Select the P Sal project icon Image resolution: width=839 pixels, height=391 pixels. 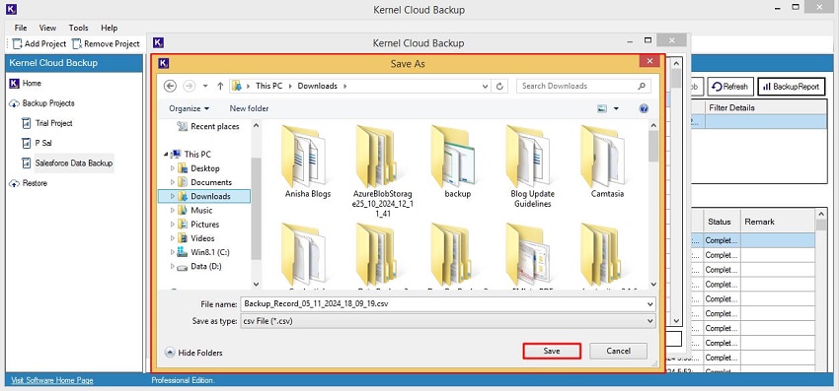tap(27, 143)
